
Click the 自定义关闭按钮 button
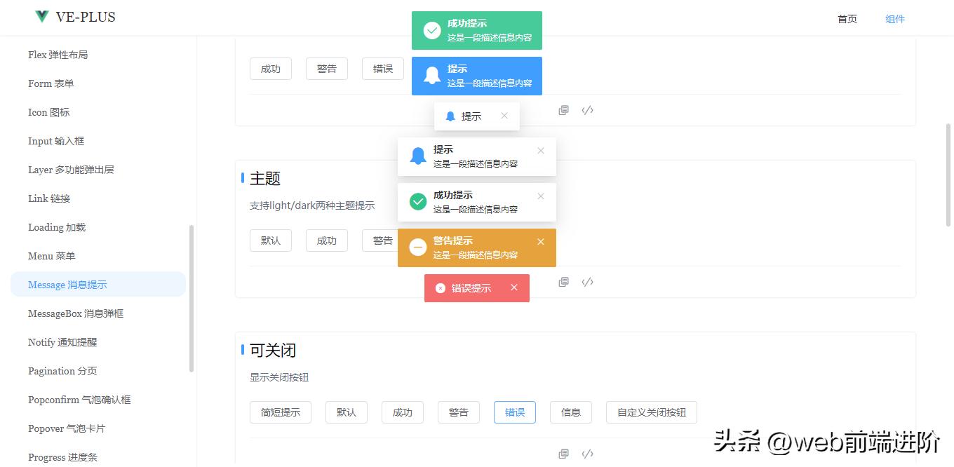(651, 412)
